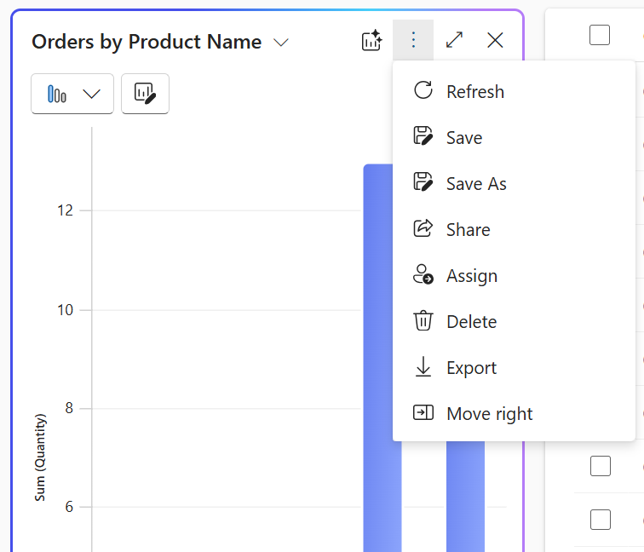Select Assign in the context menu
The width and height of the screenshot is (644, 552).
tap(472, 276)
